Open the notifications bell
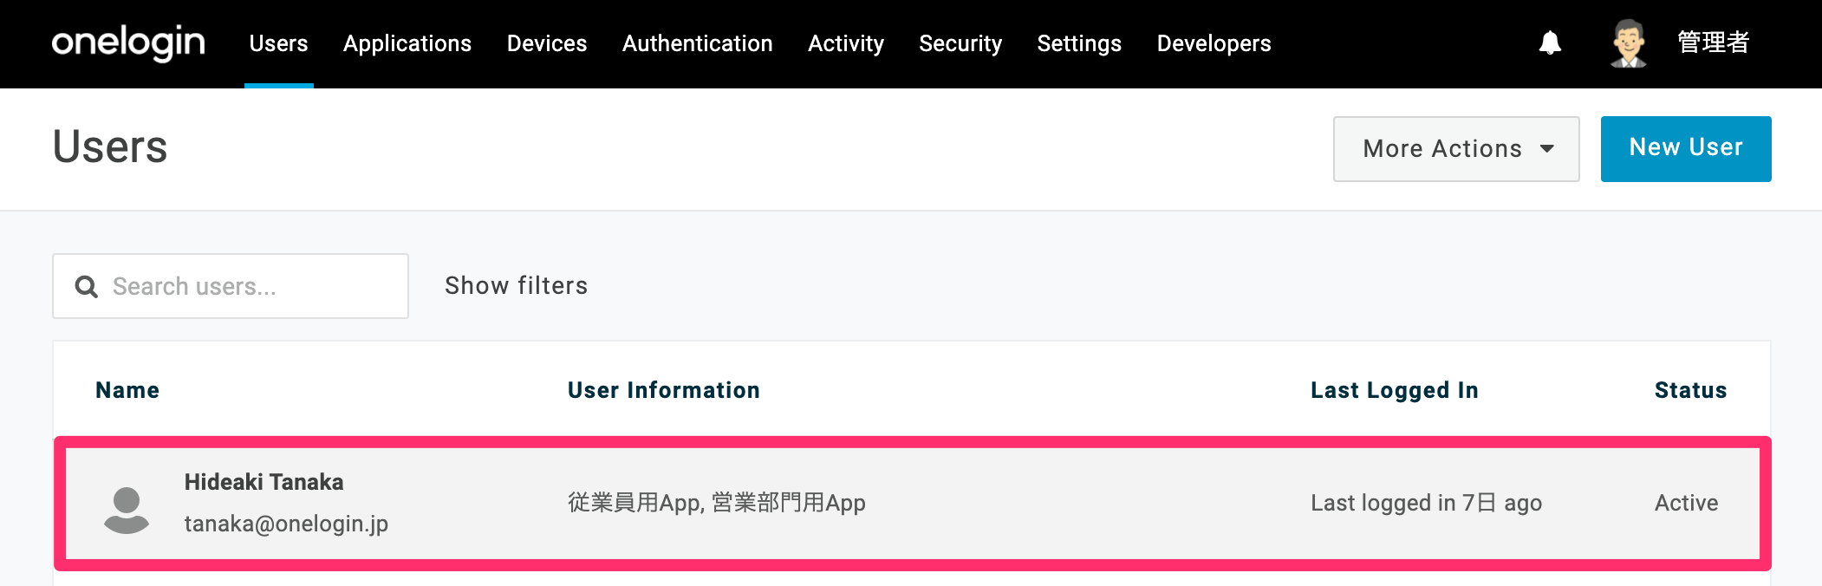The height and width of the screenshot is (586, 1822). 1550,42
